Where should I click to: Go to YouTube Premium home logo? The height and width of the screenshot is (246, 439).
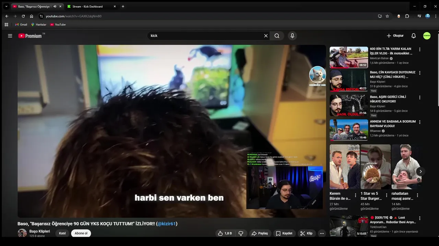30,36
